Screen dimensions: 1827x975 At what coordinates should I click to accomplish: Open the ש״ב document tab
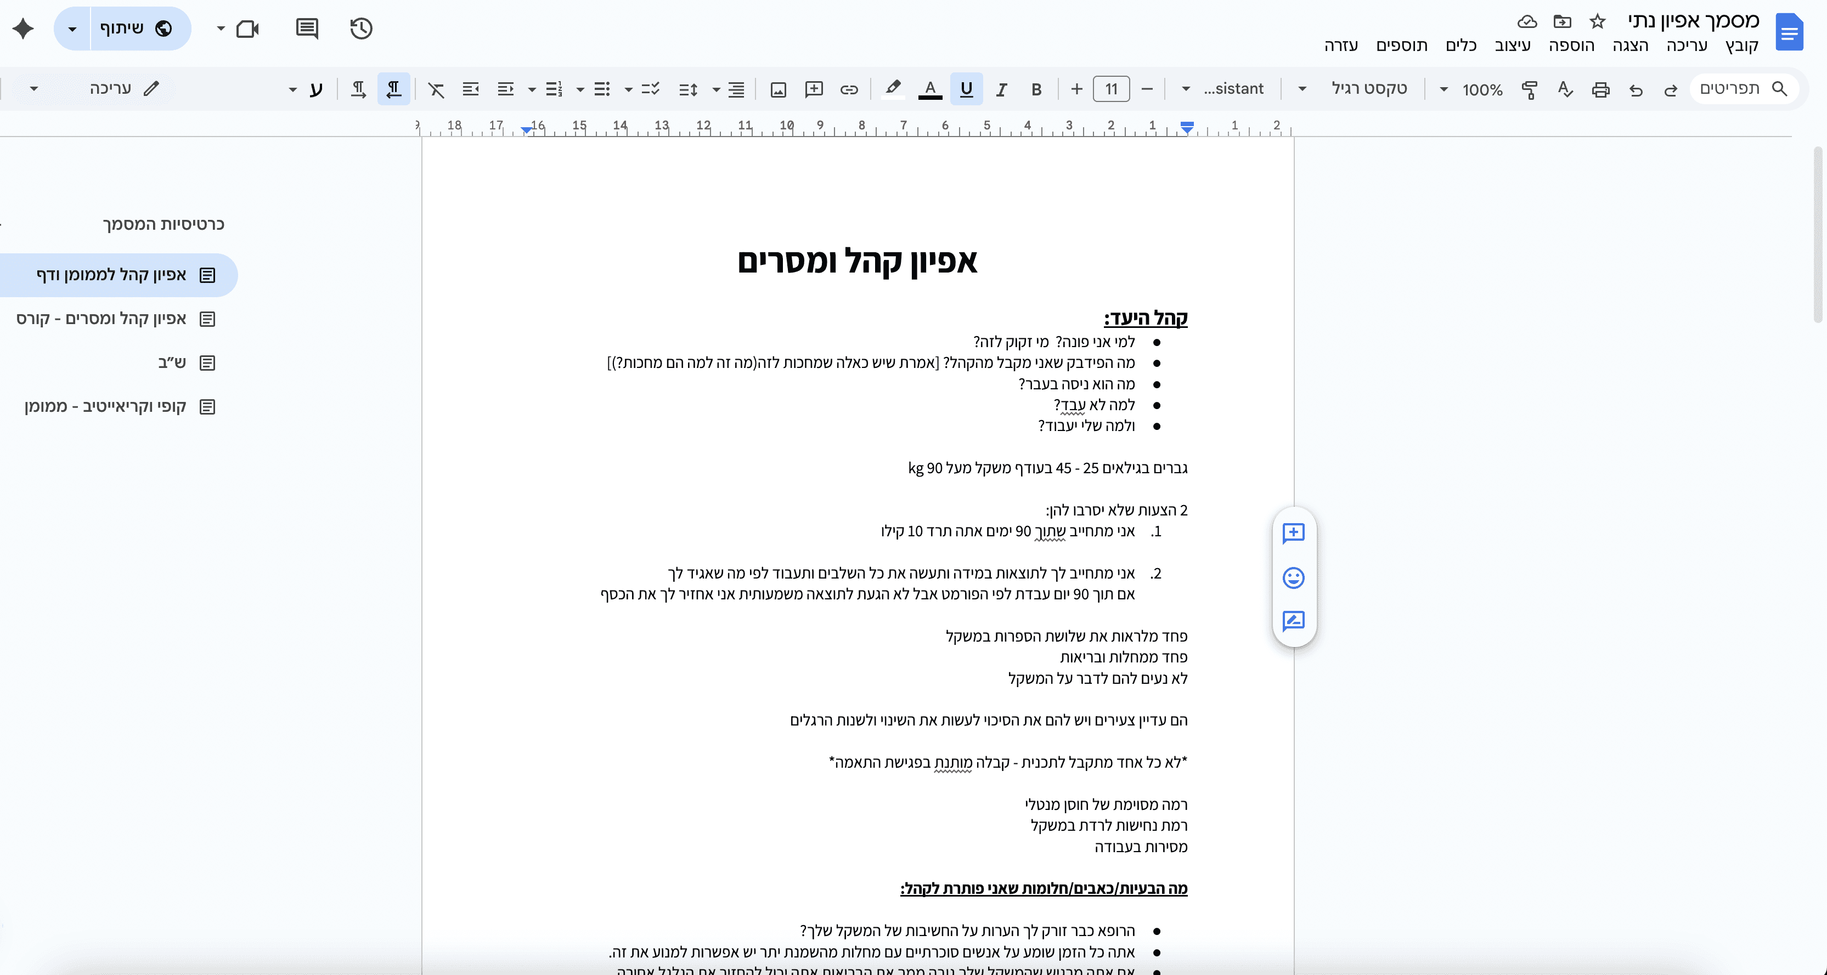tap(172, 363)
